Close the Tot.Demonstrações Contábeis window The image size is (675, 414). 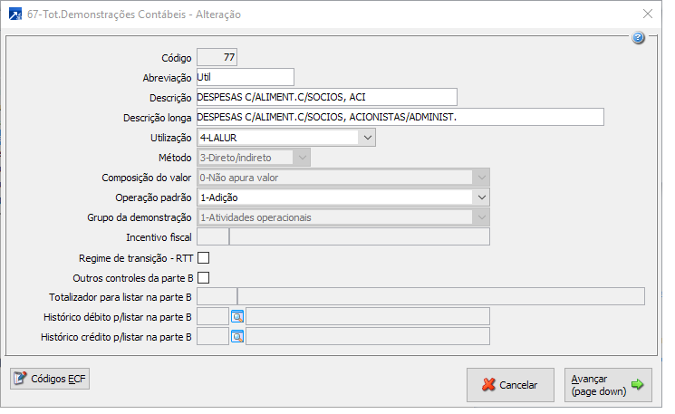click(648, 14)
